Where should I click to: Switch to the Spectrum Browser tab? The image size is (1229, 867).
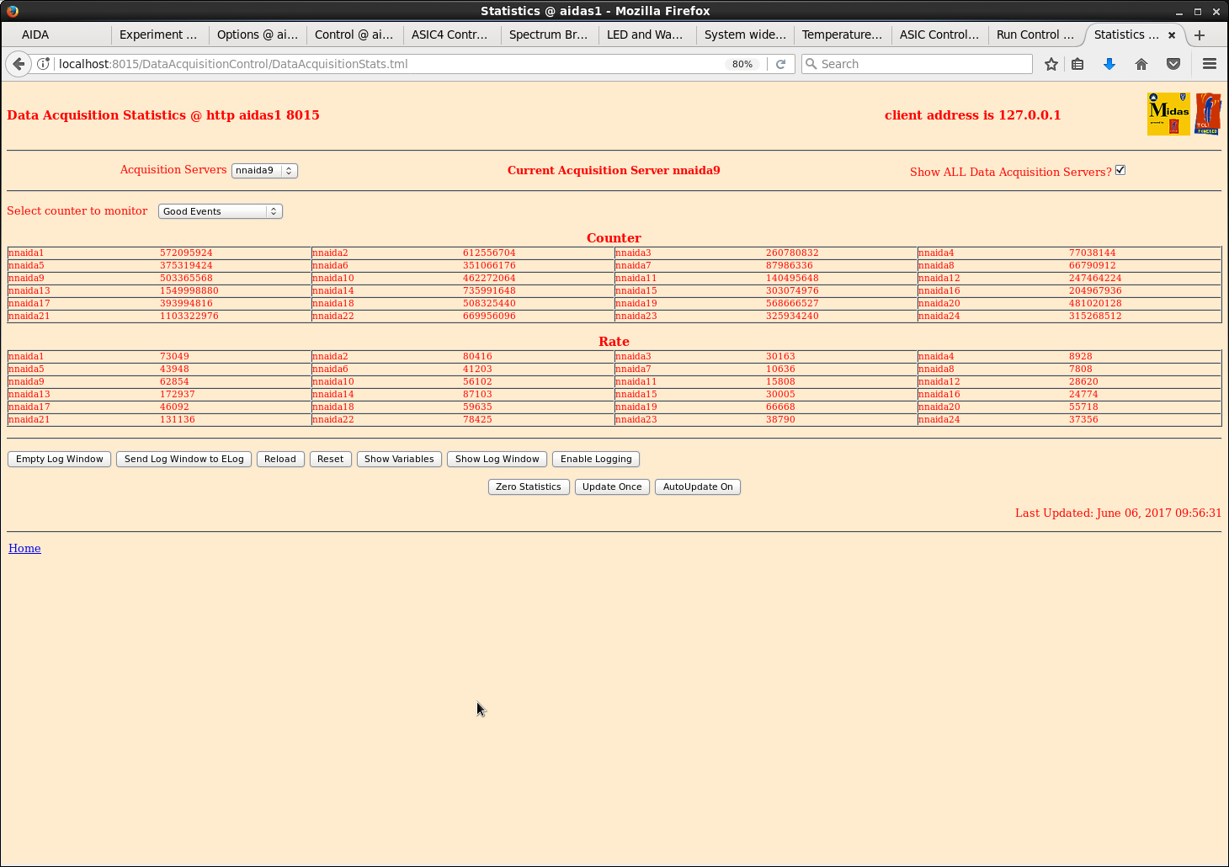tap(548, 35)
